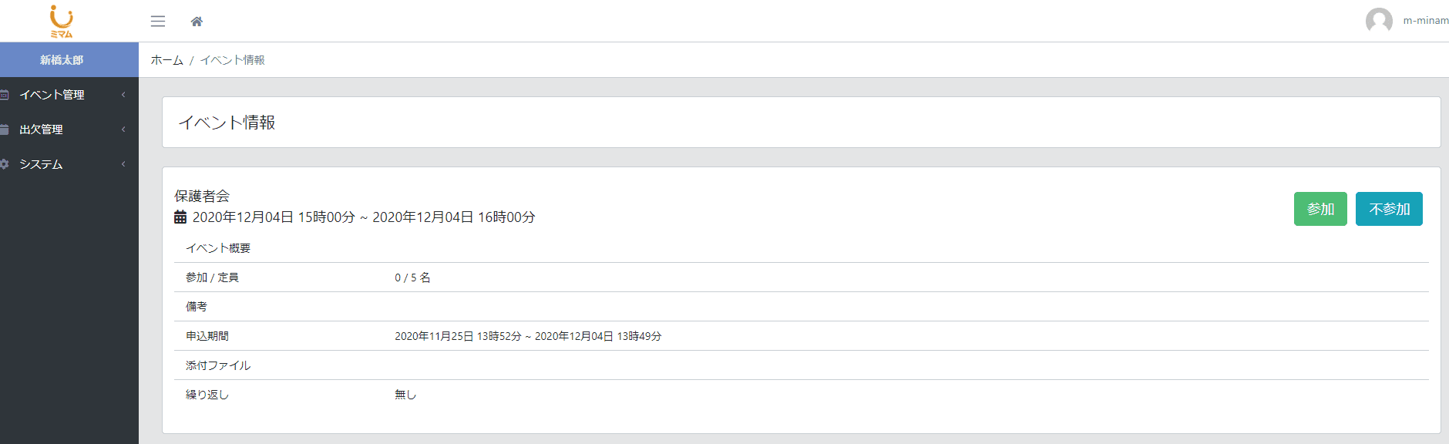Expand the イベント管理 chevron arrow
The height and width of the screenshot is (444, 1449).
[x=123, y=95]
